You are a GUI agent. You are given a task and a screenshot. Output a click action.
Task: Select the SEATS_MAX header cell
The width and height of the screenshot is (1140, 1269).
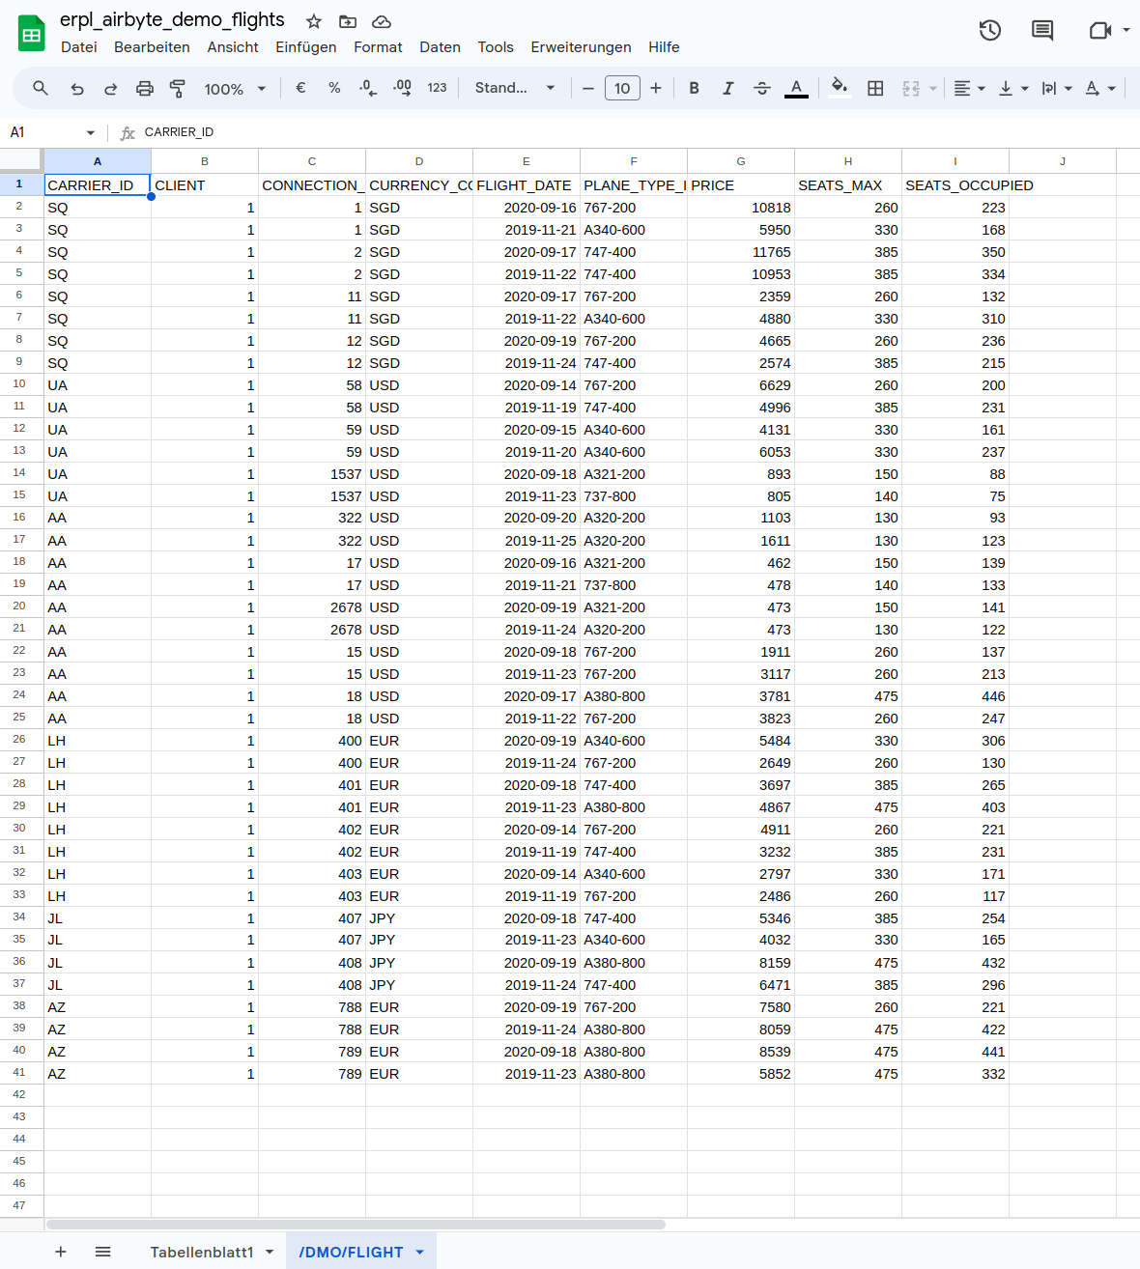pos(848,184)
